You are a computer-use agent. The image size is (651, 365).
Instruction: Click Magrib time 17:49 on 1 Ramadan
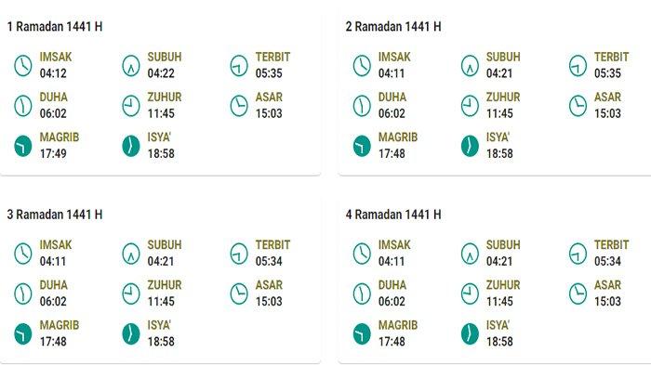click(53, 154)
